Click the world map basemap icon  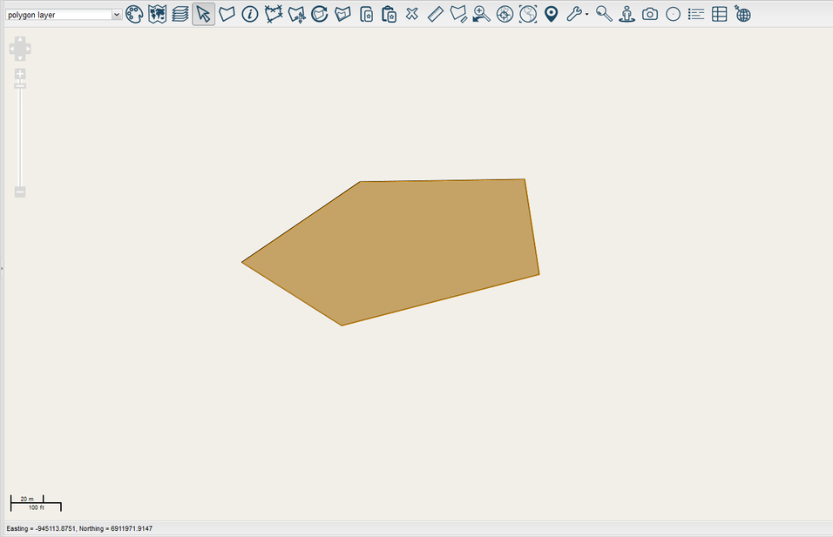pyautogui.click(x=157, y=14)
